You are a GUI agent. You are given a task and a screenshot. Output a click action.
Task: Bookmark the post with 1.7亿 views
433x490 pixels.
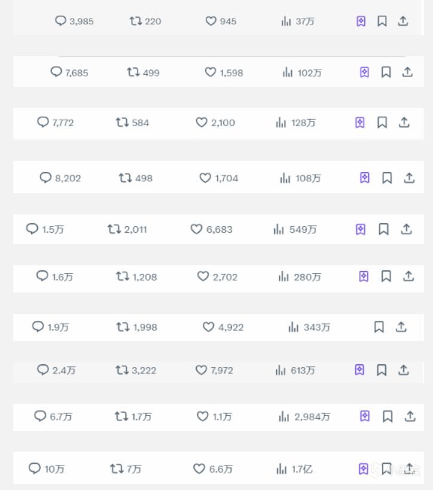pos(386,468)
